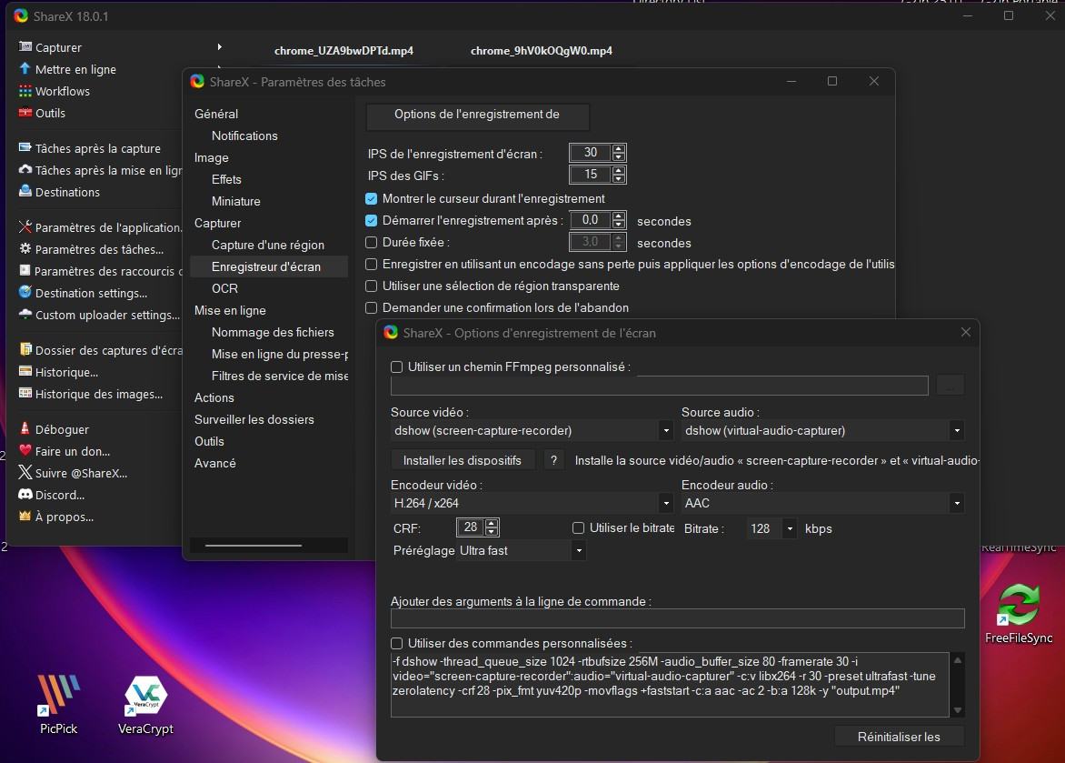The width and height of the screenshot is (1065, 763).
Task: Enable Utiliser un chemin FFmpeg personnalisé
Action: pyautogui.click(x=397, y=367)
